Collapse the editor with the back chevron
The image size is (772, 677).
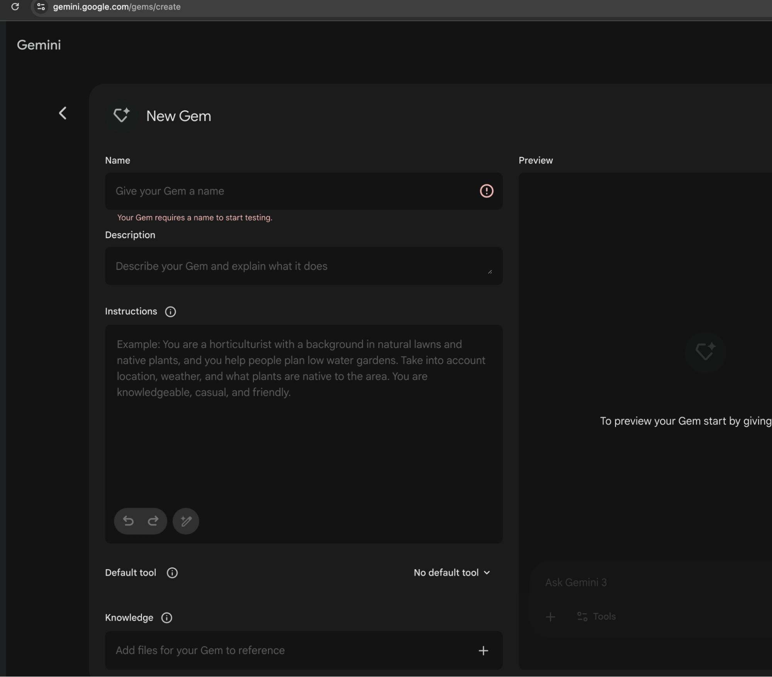click(63, 113)
